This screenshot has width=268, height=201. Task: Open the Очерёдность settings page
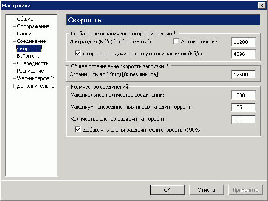coord(33,63)
